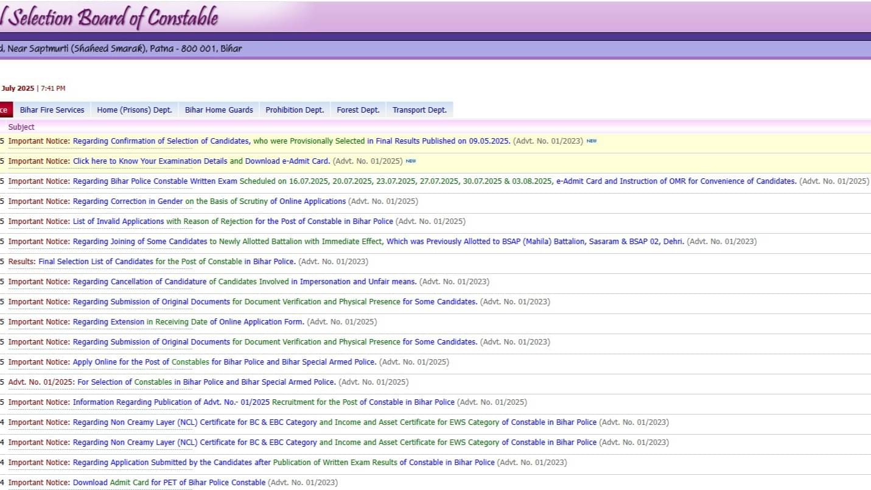Screen dimensions: 871x490
Task: Go to the Prohibition Dept. tab
Action: pyautogui.click(x=295, y=110)
